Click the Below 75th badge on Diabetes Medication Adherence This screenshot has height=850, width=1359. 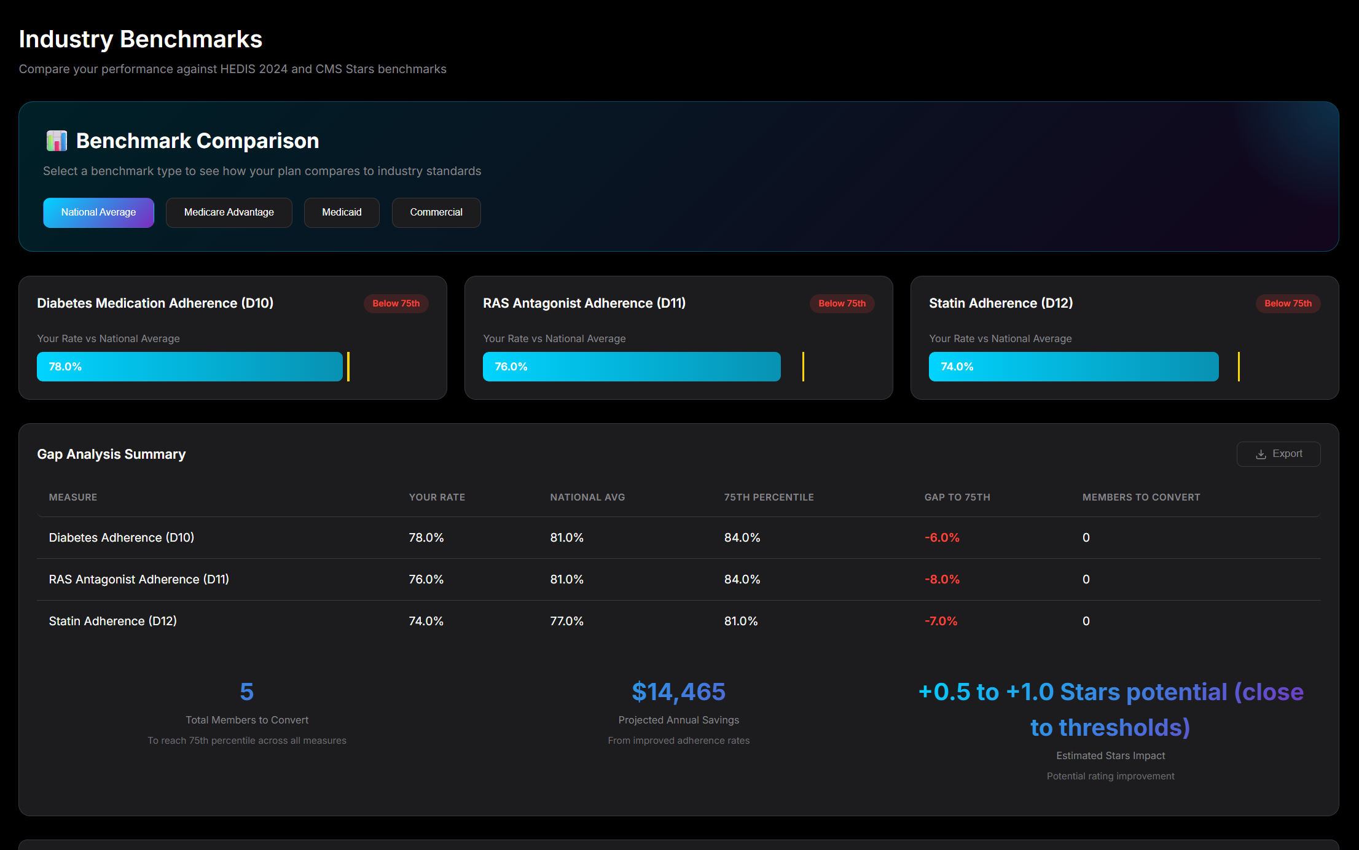pyautogui.click(x=395, y=303)
